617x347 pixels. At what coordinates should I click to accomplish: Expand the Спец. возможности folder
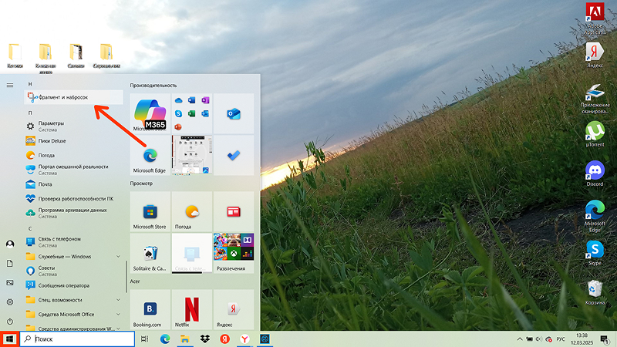tap(73, 300)
